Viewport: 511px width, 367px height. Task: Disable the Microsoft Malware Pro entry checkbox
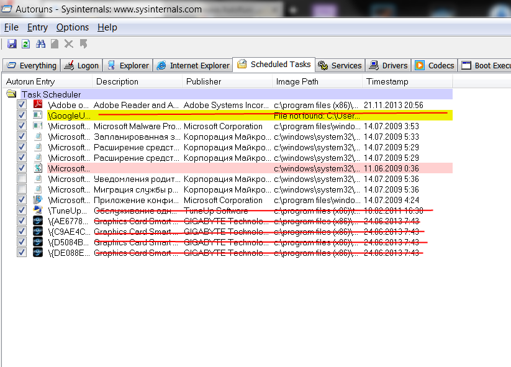(x=22, y=126)
